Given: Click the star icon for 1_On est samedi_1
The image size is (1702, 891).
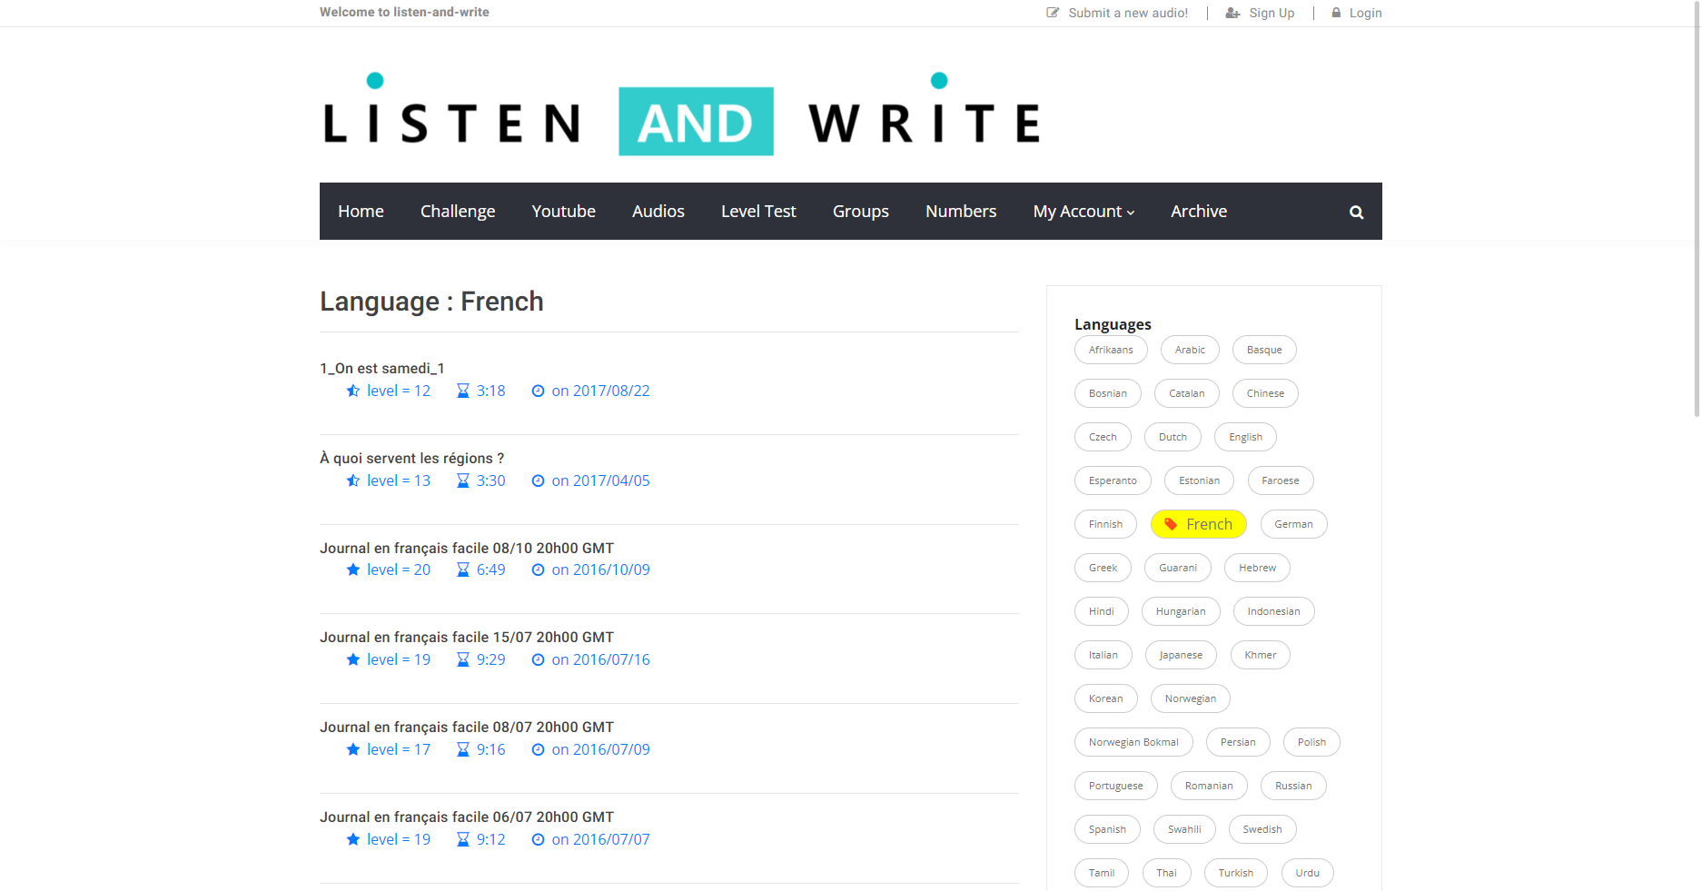Looking at the screenshot, I should (352, 391).
